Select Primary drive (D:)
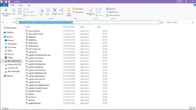The width and height of the screenshot is (196, 110). click(13, 64)
